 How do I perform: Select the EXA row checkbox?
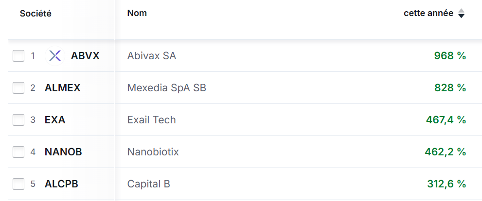18,120
